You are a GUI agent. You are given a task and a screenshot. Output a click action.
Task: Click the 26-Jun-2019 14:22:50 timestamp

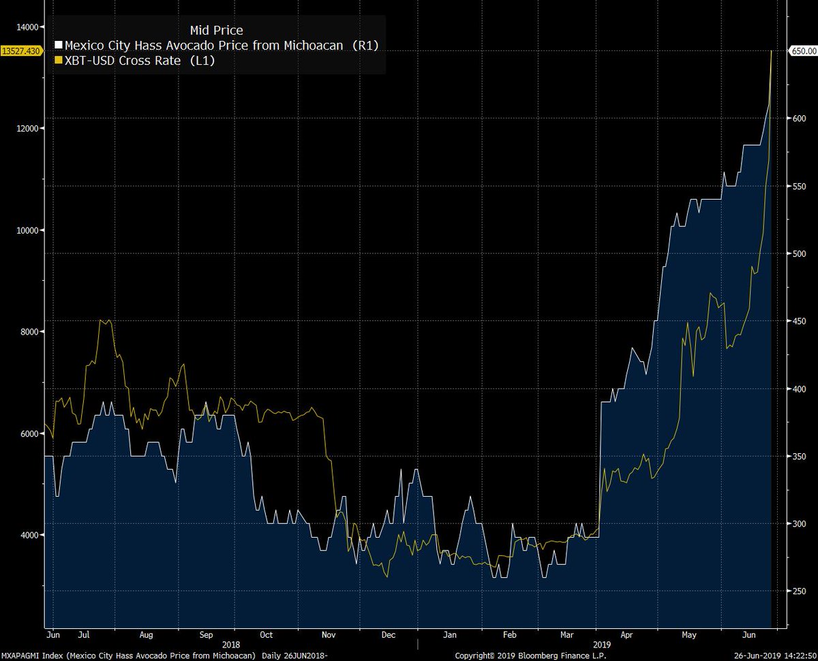[x=776, y=656]
